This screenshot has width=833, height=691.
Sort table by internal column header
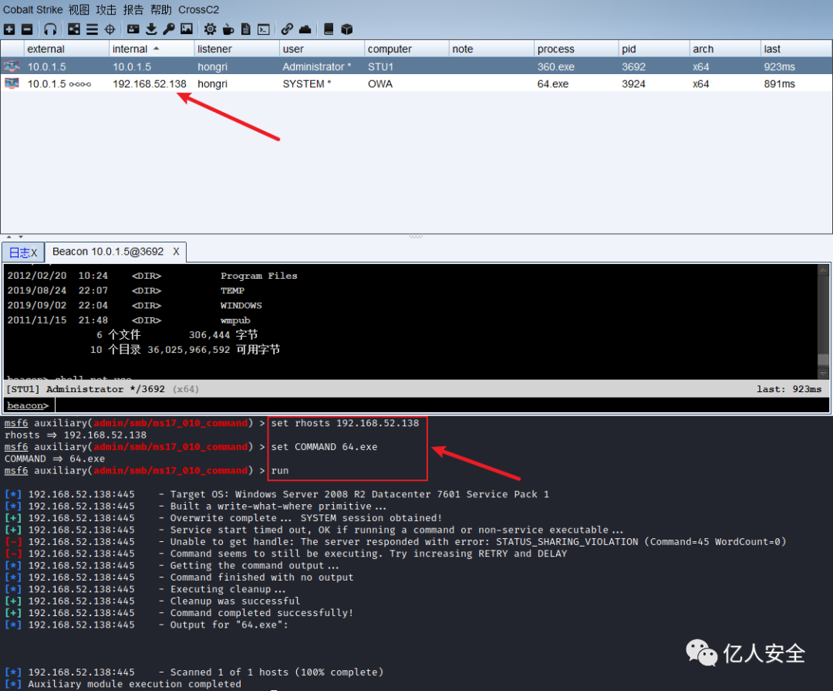[x=151, y=49]
